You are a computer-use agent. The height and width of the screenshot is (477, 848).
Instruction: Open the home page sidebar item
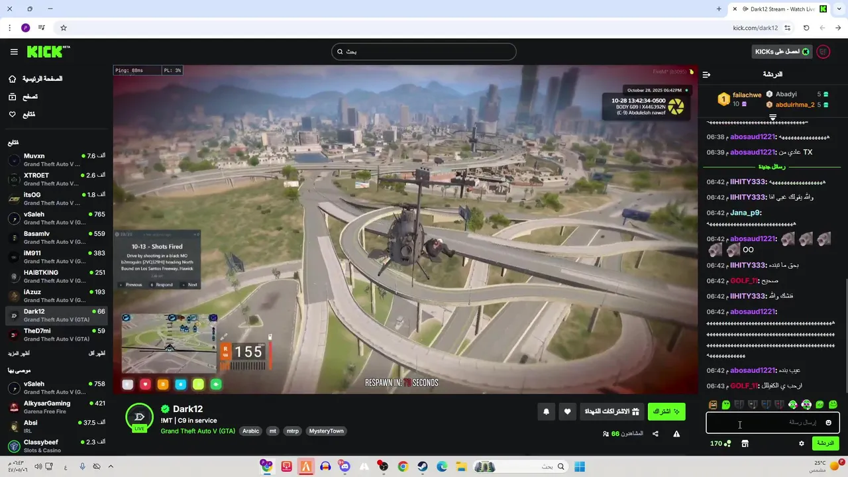(36, 79)
